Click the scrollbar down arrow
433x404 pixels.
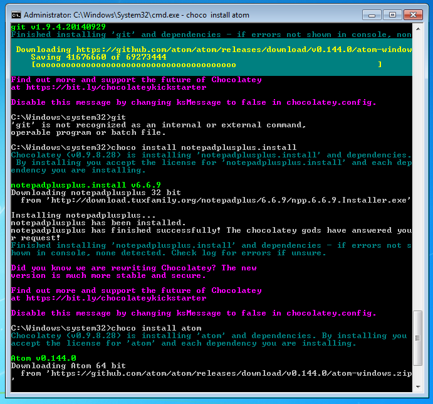(x=418, y=387)
